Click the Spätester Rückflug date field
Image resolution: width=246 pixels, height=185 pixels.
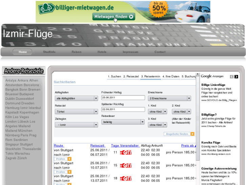click(x=123, y=109)
